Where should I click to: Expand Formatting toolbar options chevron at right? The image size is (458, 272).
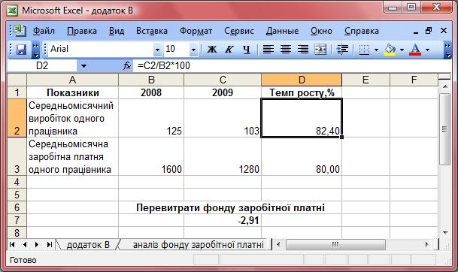tap(447, 50)
